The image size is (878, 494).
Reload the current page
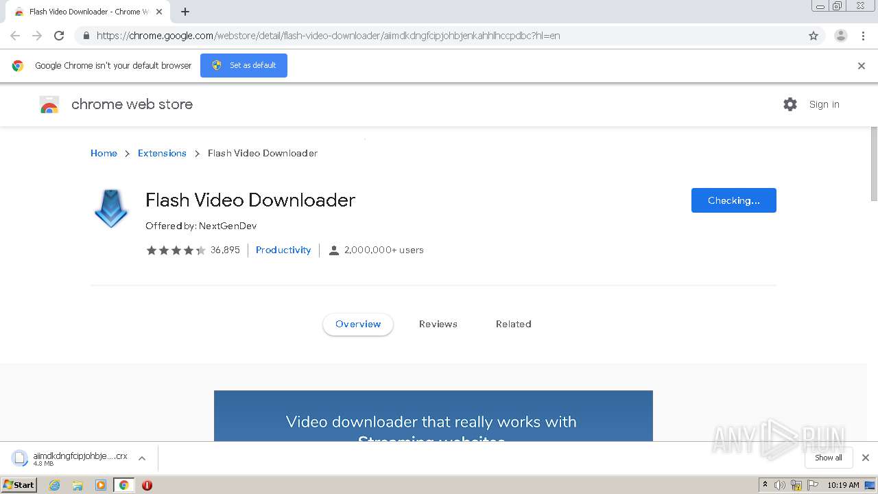[59, 36]
